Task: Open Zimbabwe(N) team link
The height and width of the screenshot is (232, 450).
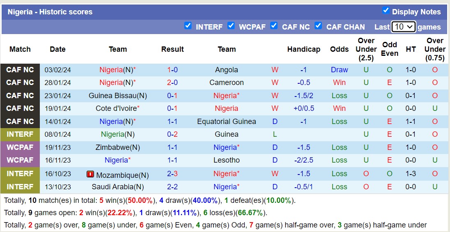Action: point(118,147)
